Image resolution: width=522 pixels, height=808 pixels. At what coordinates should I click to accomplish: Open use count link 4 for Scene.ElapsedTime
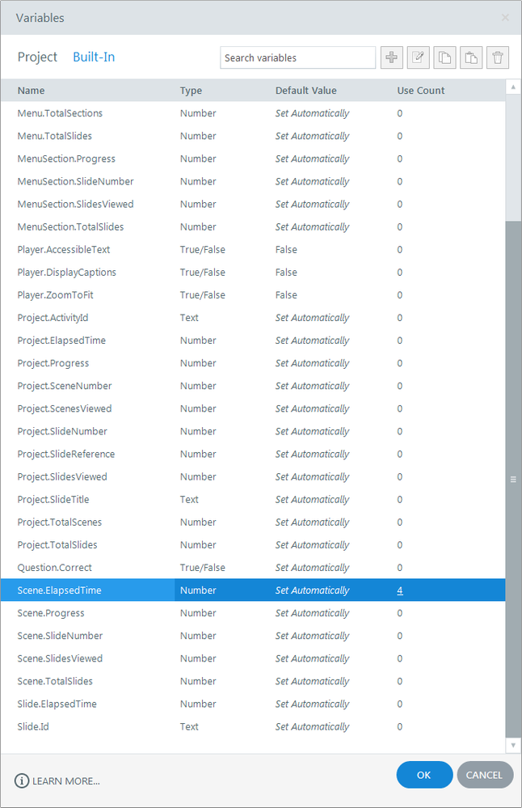click(399, 590)
